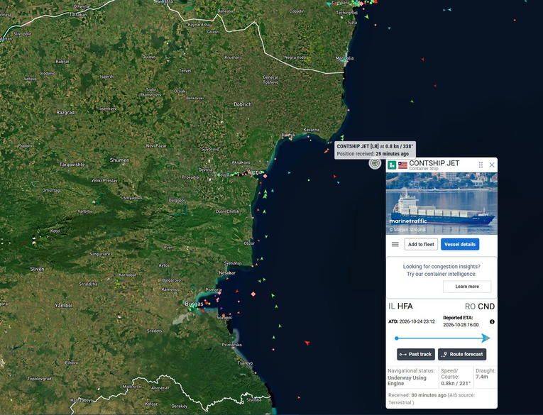The width and height of the screenshot is (543, 415).
Task: Click the voyage progress arrow line
Action: click(441, 338)
